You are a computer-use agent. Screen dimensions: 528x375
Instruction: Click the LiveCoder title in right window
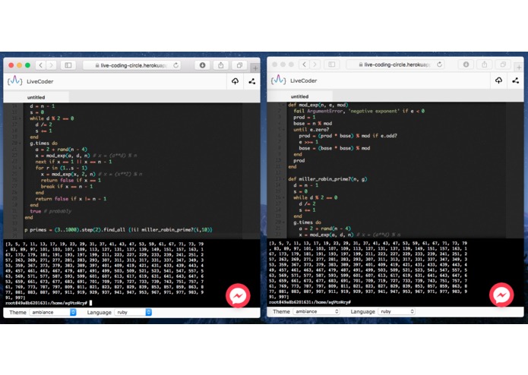pos(304,80)
